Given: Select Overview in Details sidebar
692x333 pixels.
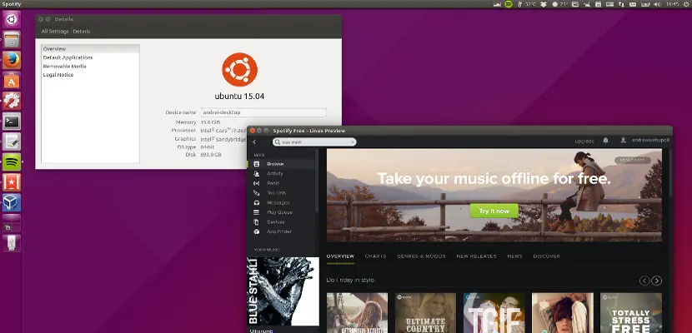Looking at the screenshot, I should click(91, 49).
